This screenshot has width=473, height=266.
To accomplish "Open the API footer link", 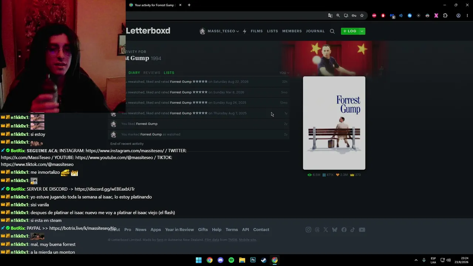I will pos(245,230).
